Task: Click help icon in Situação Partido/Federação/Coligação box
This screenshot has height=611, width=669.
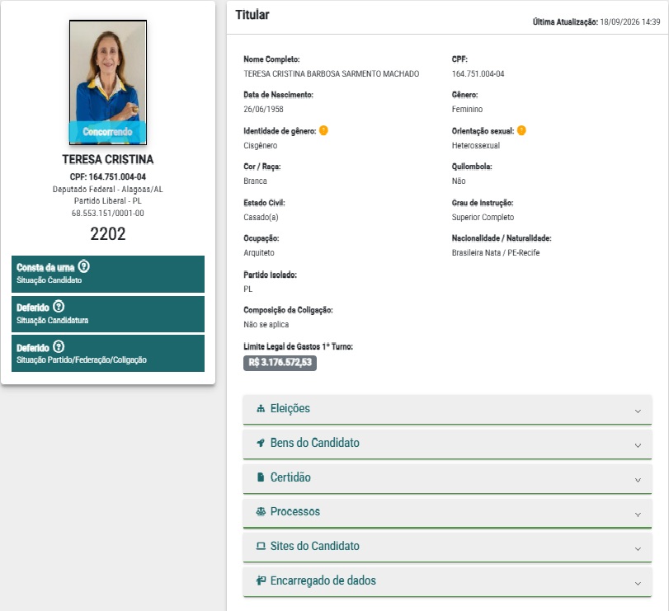Action: coord(59,346)
